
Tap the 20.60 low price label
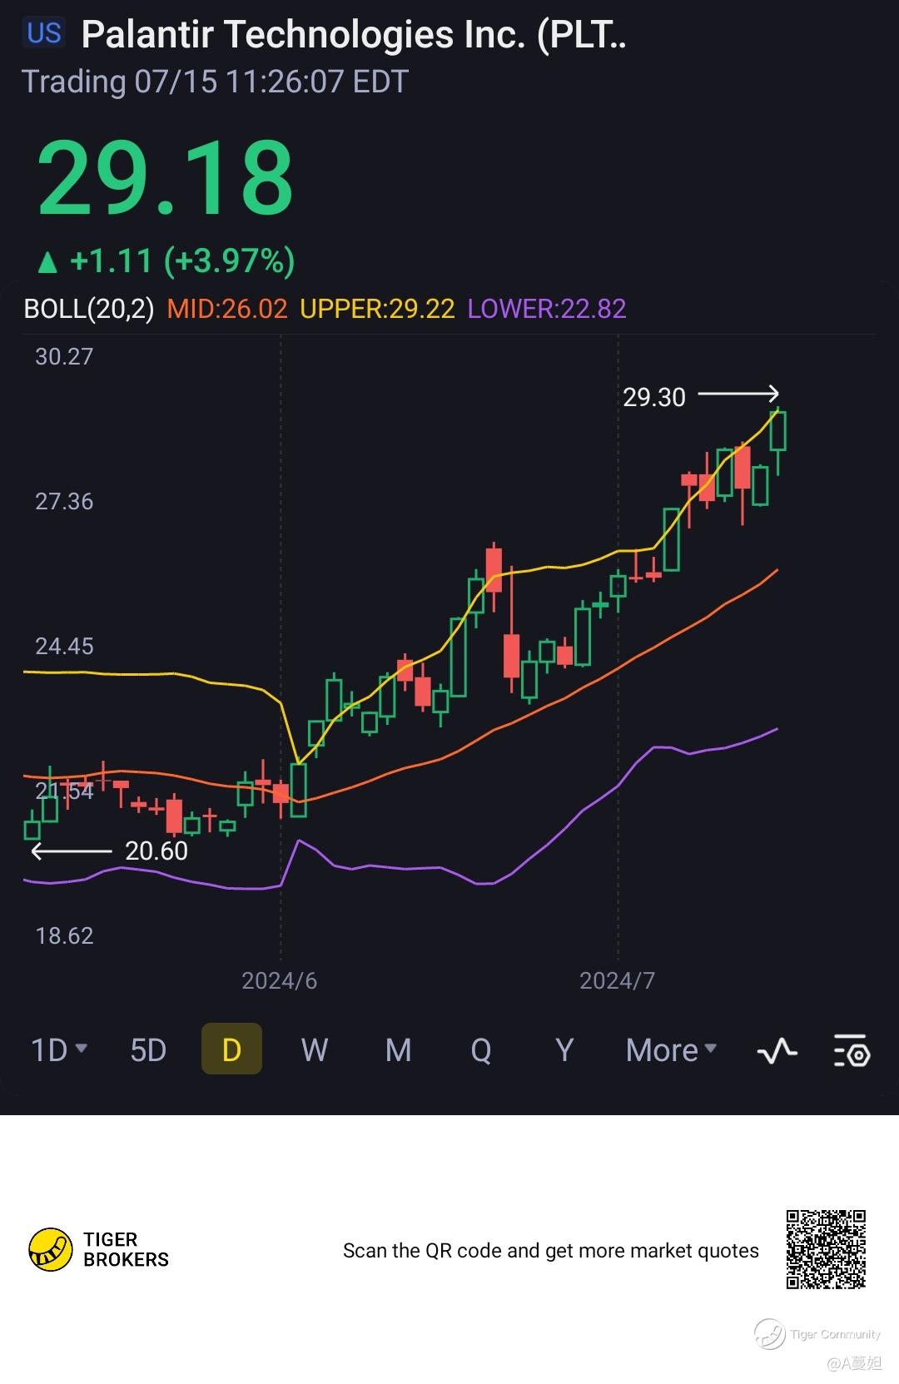pos(156,851)
